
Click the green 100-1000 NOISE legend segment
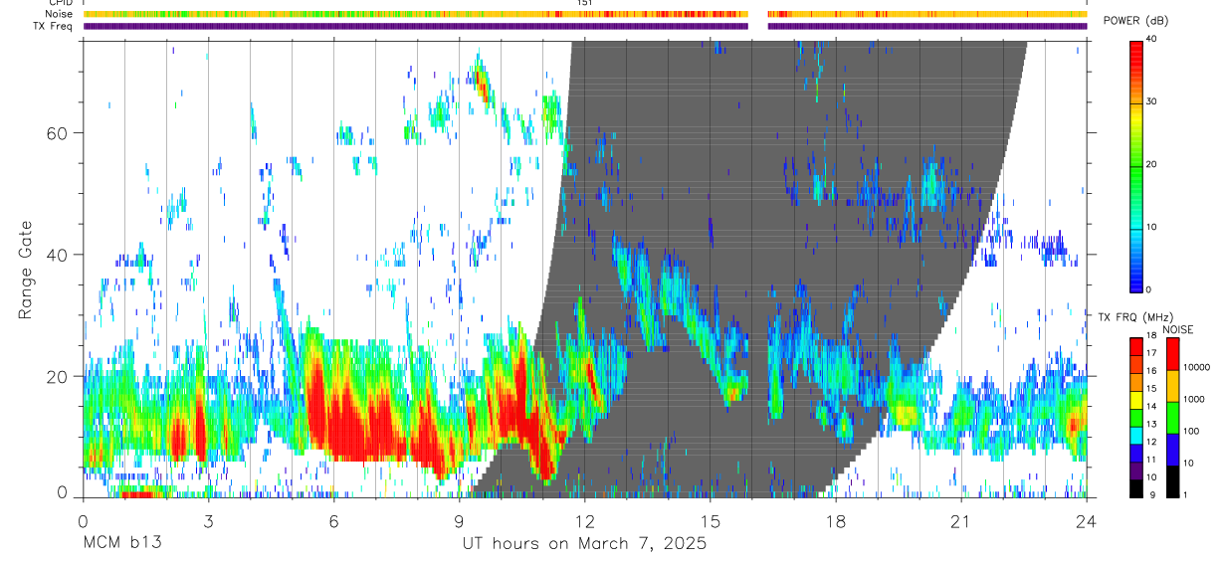(x=1173, y=418)
